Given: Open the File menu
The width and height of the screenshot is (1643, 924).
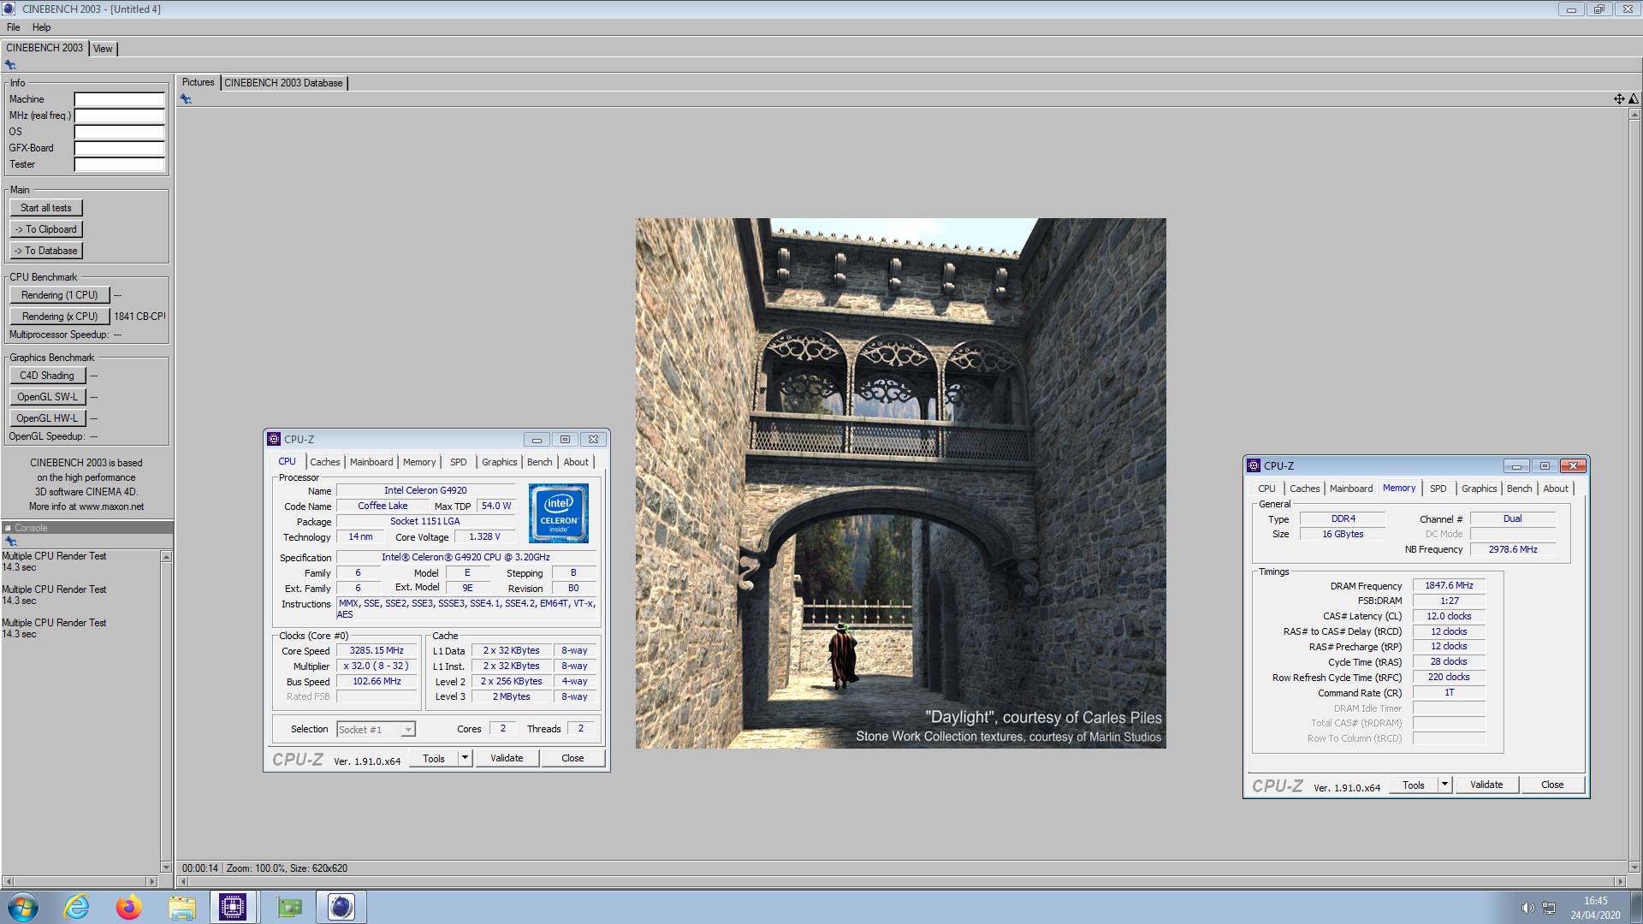Looking at the screenshot, I should [x=13, y=27].
